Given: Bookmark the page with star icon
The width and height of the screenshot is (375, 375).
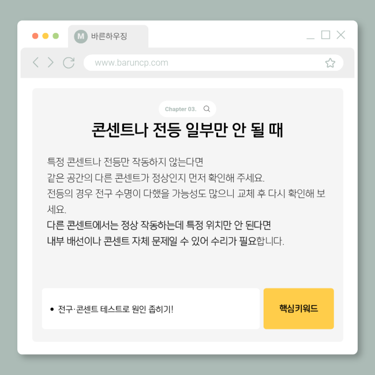Looking at the screenshot, I should 330,63.
